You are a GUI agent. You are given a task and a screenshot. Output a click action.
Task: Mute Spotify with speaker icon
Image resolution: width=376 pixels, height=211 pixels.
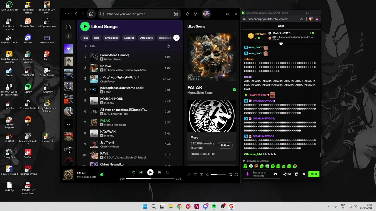pos(208,175)
